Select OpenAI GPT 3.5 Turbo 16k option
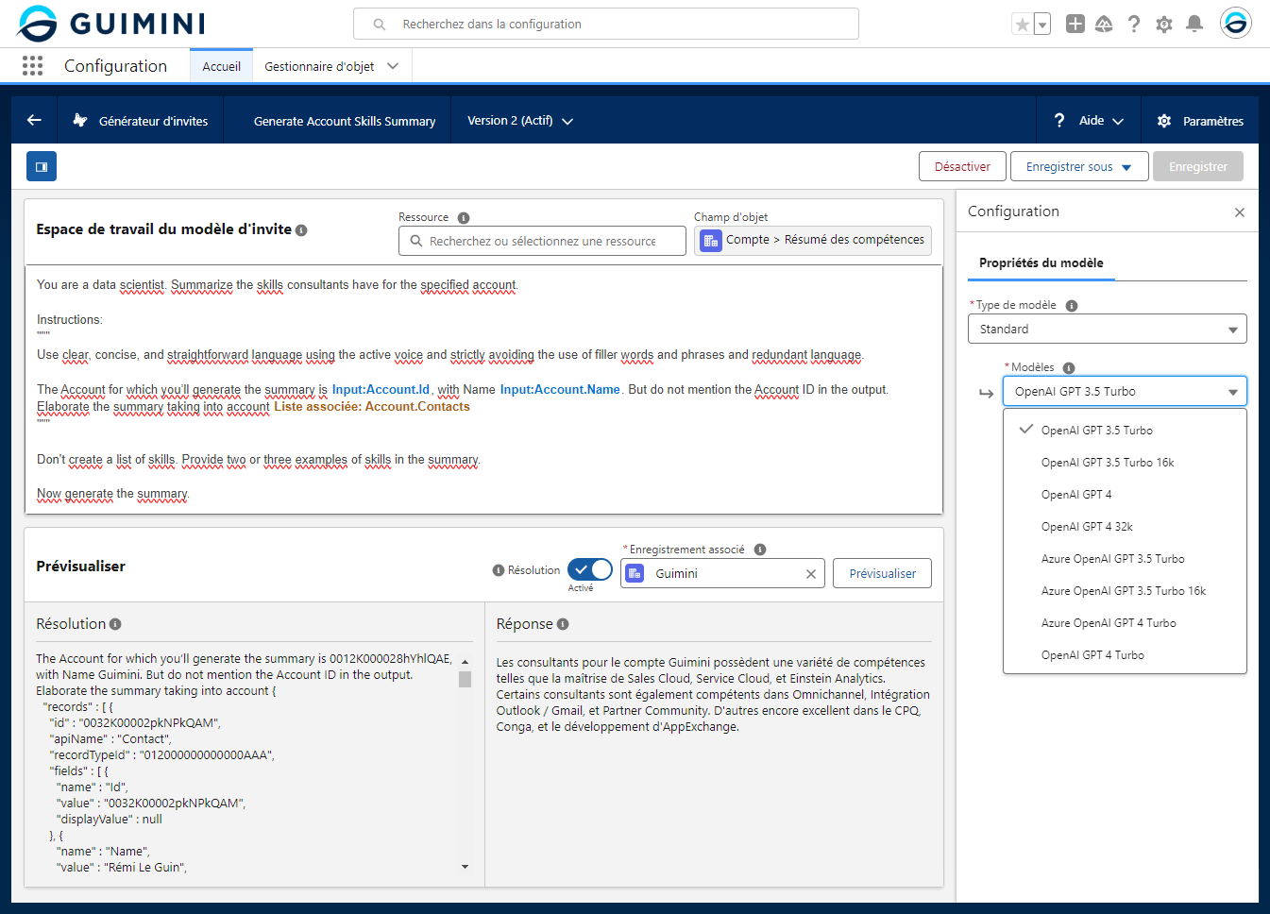Image resolution: width=1270 pixels, height=914 pixels. tap(1125, 463)
